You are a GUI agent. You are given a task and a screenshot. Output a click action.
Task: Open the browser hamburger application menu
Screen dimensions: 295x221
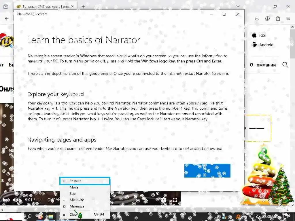[x=288, y=18]
